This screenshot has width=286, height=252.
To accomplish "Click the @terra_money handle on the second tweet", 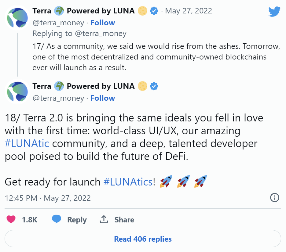I will click(x=58, y=98).
